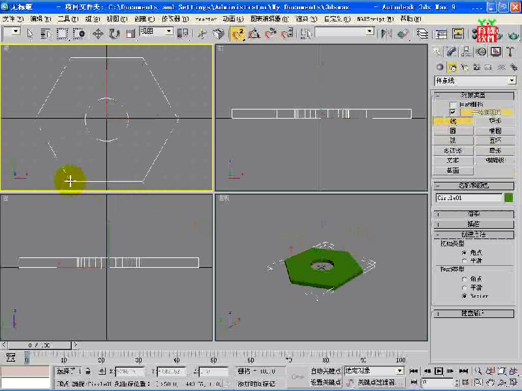
Task: Open the reactor menu
Action: [x=206, y=19]
